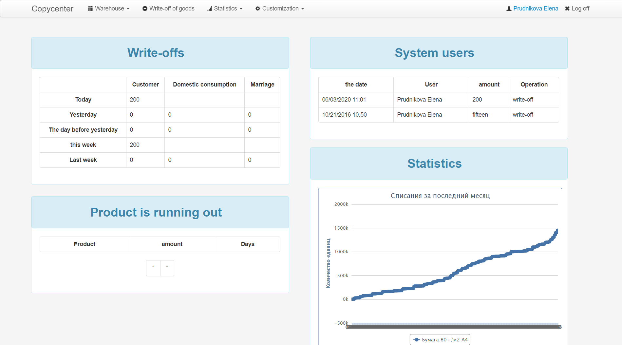This screenshot has width=622, height=345.
Task: Toggle Бумага 80 г/м2 A4 series in legend
Action: point(440,340)
